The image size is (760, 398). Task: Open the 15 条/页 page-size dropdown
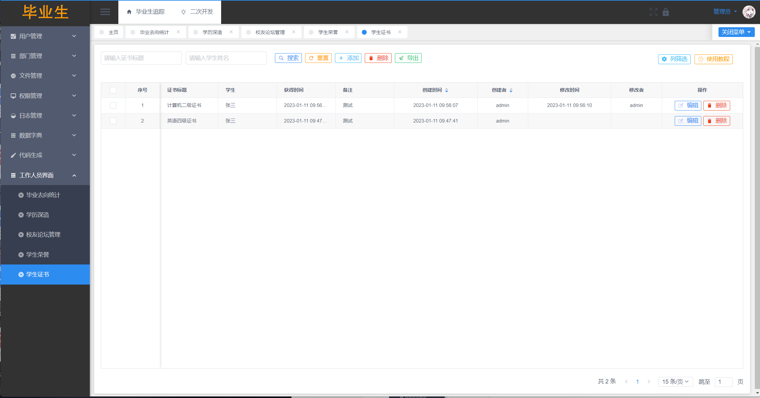tap(675, 381)
